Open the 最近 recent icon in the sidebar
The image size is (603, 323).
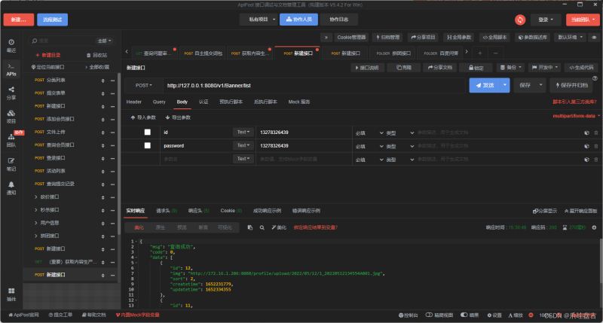(x=11, y=45)
